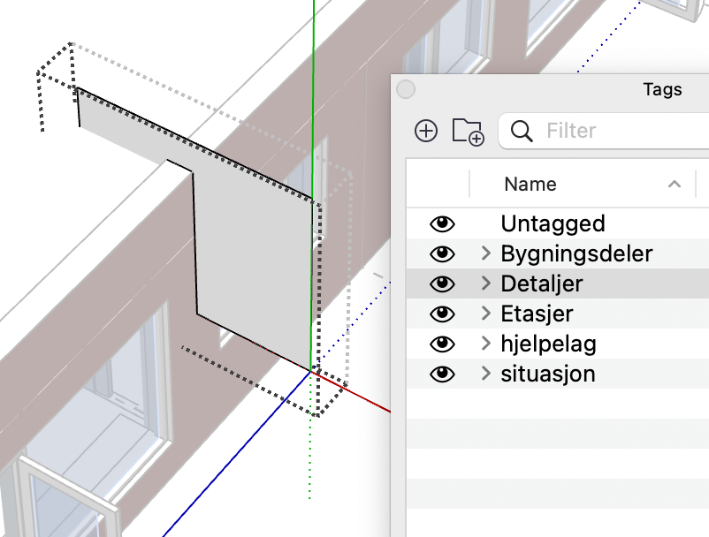Expand the Bygningsdeler folder
709x537 pixels.
point(486,253)
